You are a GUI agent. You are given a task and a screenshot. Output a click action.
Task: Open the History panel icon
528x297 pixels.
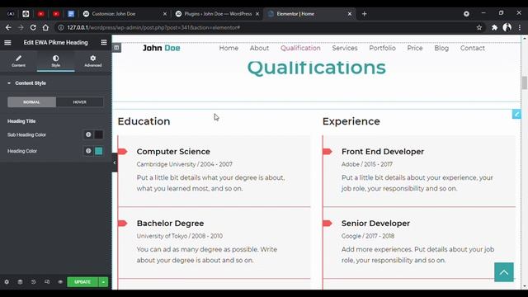coord(33,282)
